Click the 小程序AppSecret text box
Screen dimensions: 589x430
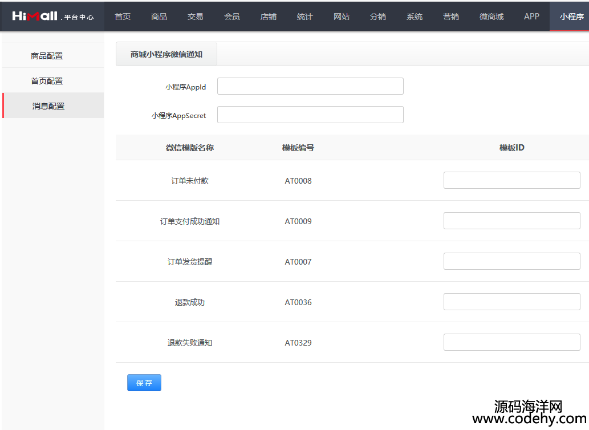click(310, 115)
